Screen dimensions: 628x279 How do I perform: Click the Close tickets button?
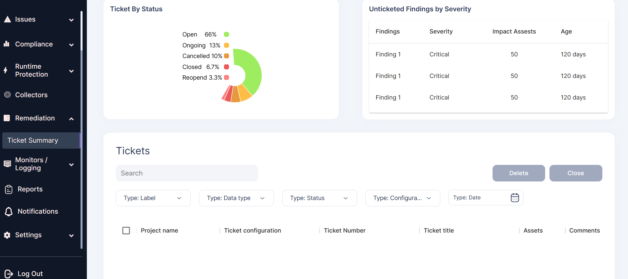576,173
